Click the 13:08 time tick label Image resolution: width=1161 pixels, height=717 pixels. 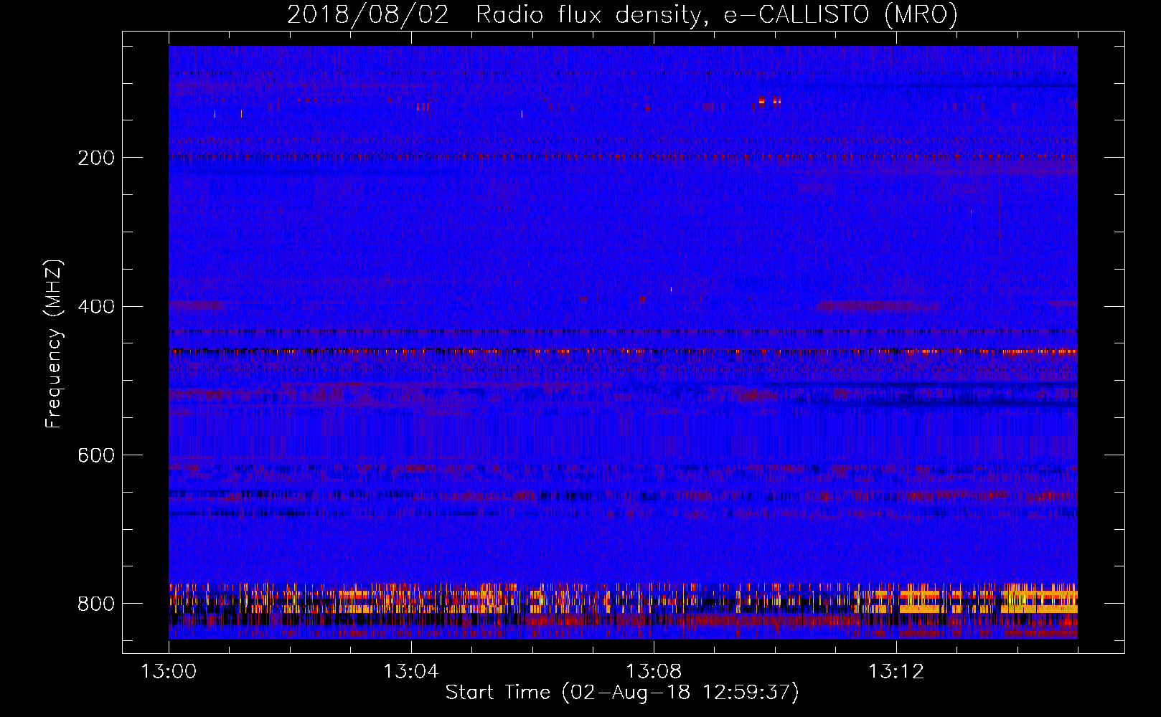(654, 671)
